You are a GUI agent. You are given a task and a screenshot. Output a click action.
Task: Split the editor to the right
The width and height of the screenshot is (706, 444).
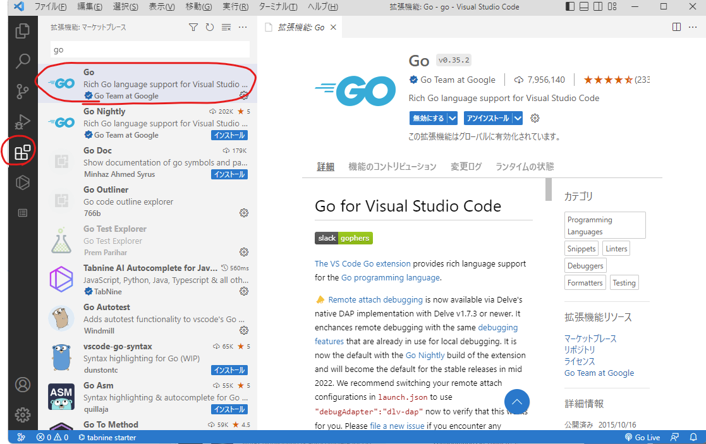click(x=676, y=27)
